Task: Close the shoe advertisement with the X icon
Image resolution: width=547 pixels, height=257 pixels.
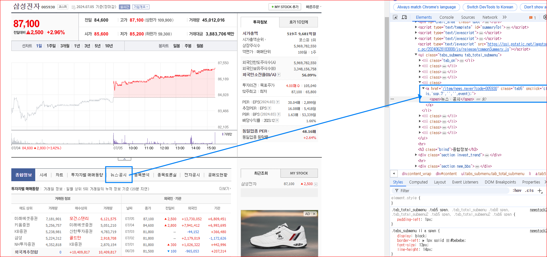Action: [314, 214]
